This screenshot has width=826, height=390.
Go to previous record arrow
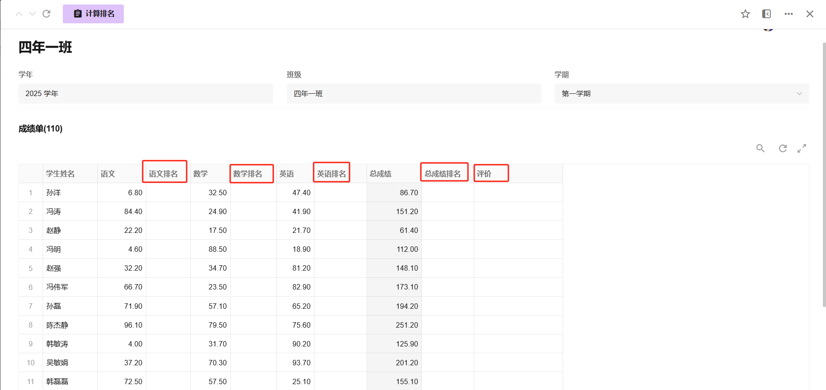[x=19, y=14]
